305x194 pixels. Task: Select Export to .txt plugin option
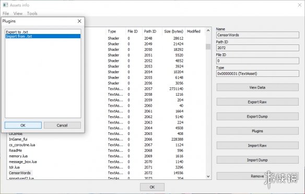[43, 32]
